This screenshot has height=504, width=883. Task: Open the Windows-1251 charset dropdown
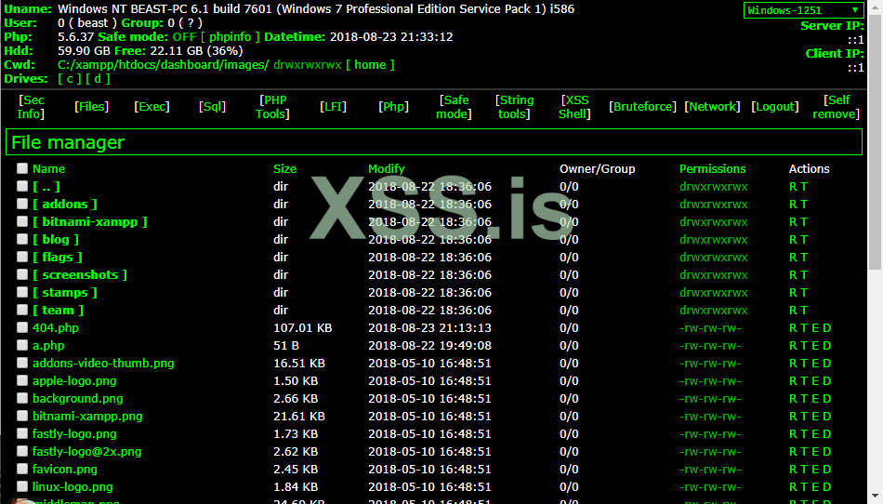point(802,10)
